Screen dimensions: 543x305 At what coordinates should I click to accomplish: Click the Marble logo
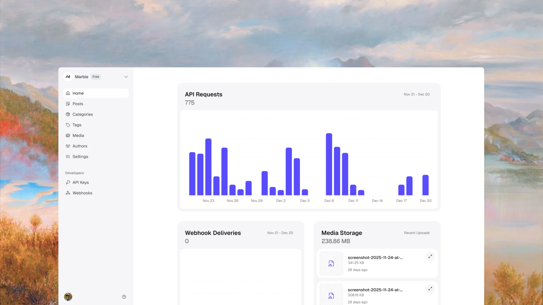pos(68,77)
